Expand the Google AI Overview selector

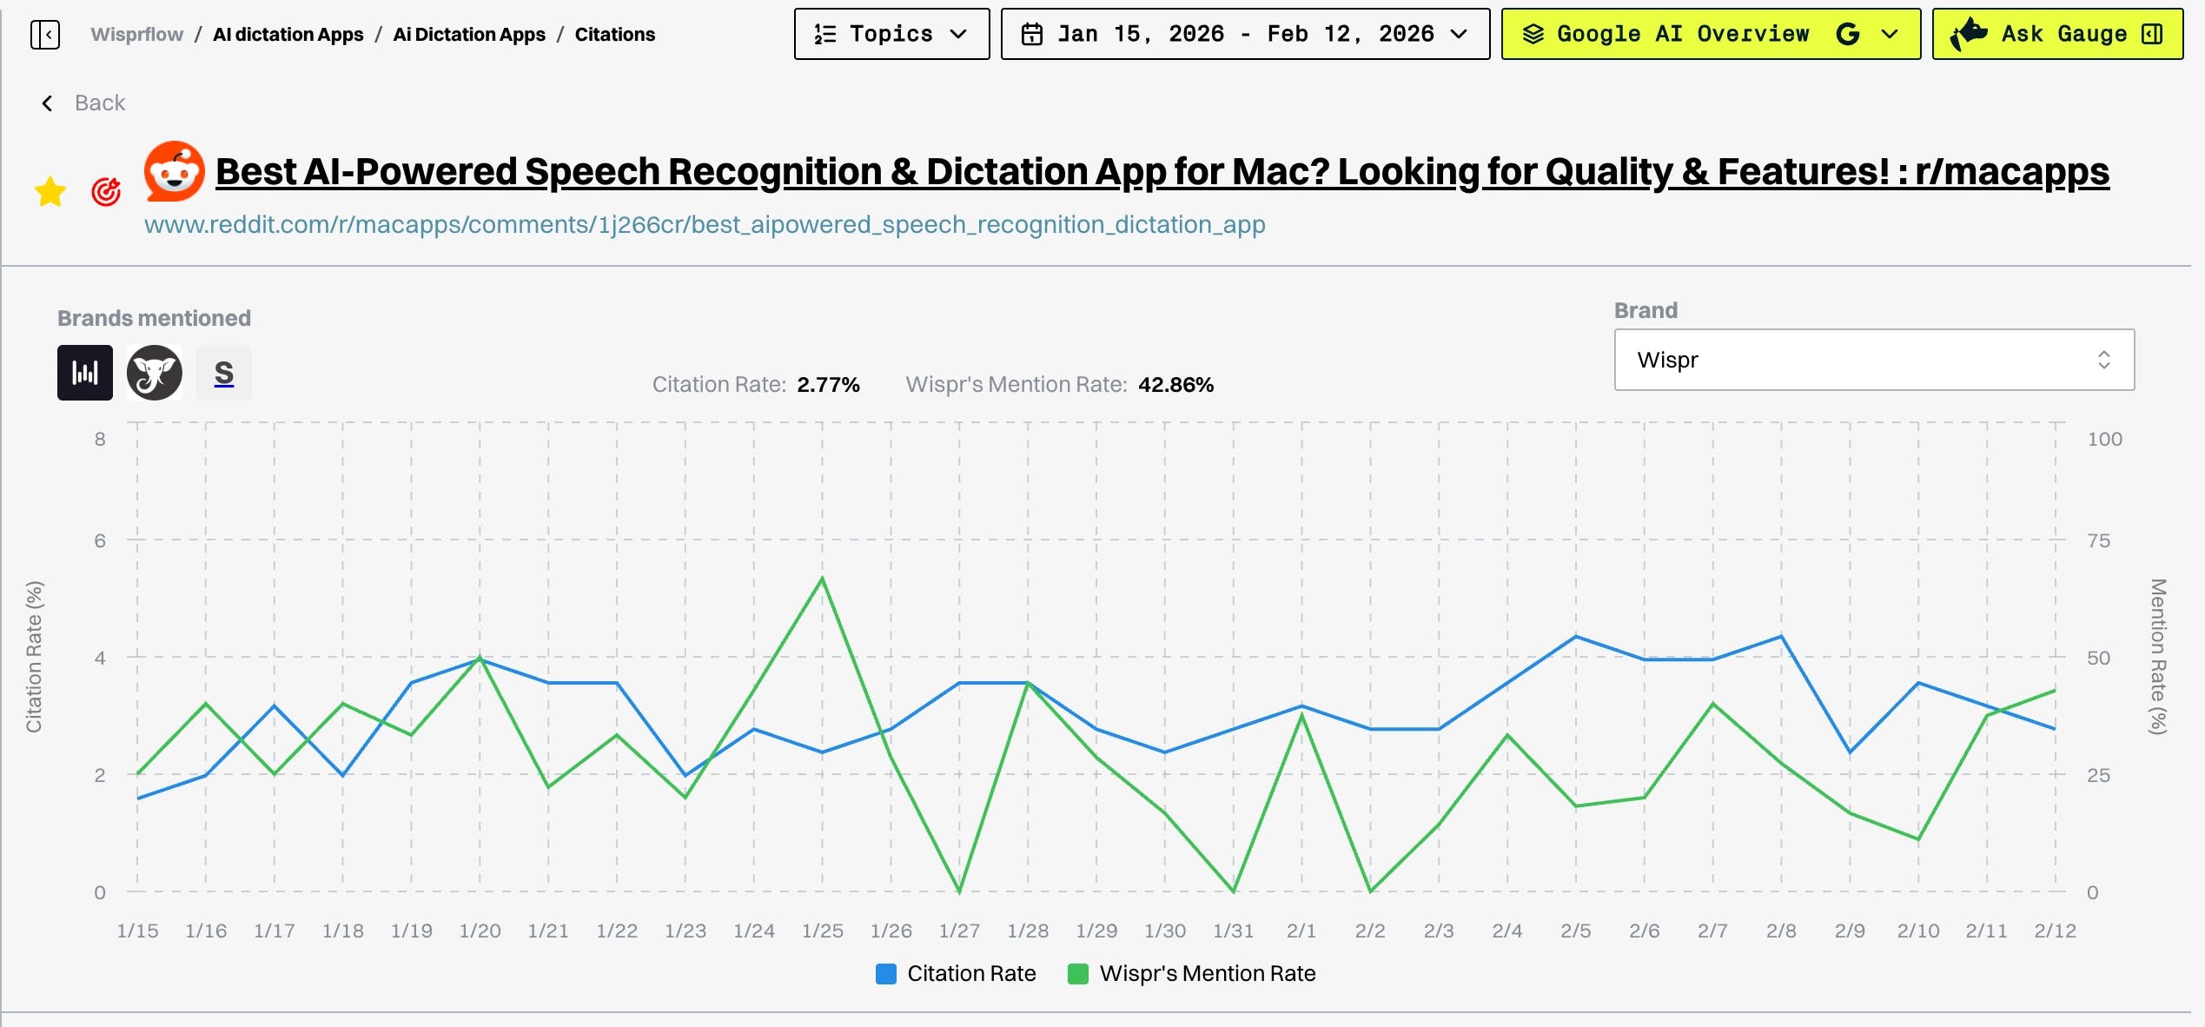(1710, 35)
